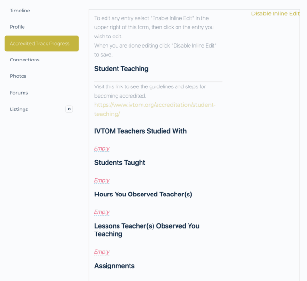This screenshot has height=281, width=307.
Task: Click the IVTOM Teachers Studied With heading
Action: (x=141, y=131)
